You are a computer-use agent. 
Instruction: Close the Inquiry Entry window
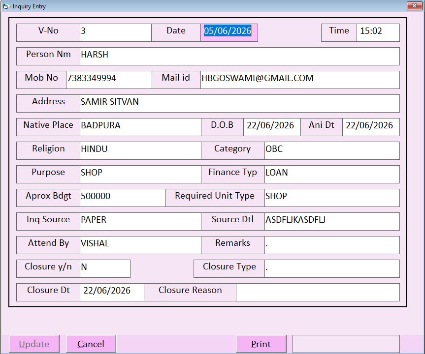tap(414, 6)
